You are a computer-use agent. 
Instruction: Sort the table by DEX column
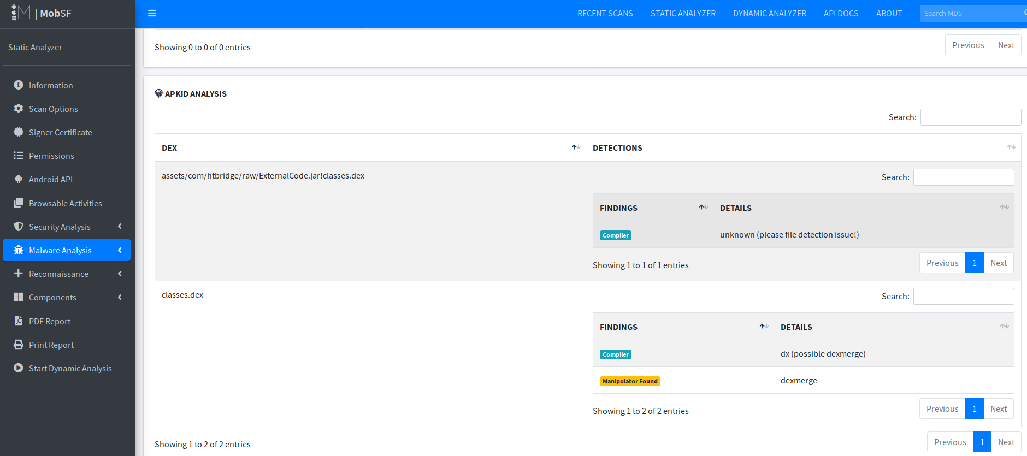[575, 147]
